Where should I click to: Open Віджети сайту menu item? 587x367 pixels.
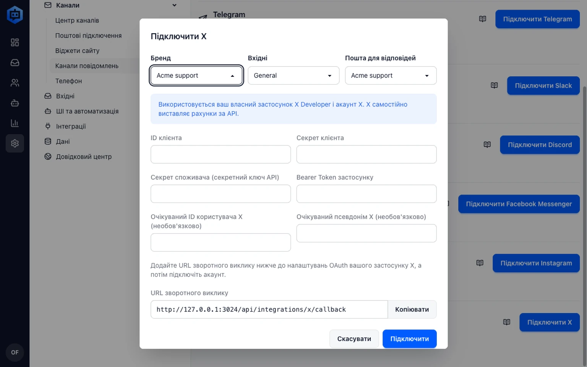(77, 51)
